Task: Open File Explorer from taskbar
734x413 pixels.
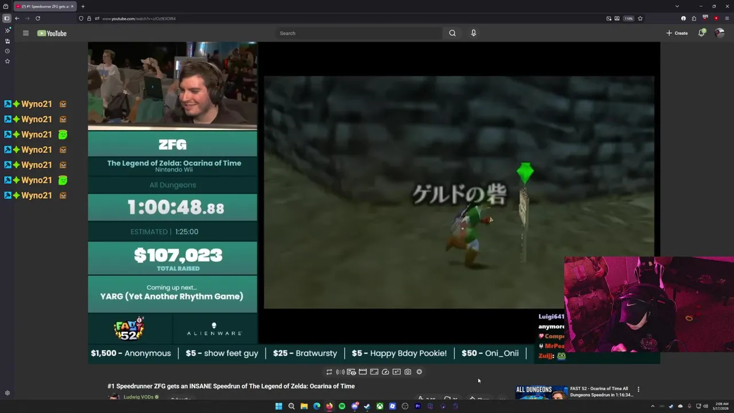Action: click(304, 406)
